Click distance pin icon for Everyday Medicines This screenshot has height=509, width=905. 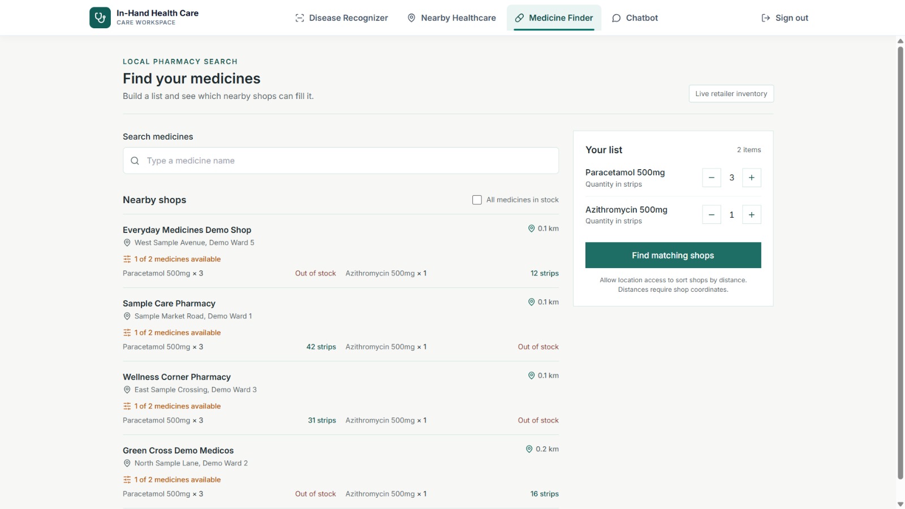point(531,228)
